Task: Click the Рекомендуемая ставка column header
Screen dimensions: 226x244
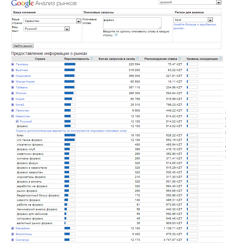Action: [161, 59]
